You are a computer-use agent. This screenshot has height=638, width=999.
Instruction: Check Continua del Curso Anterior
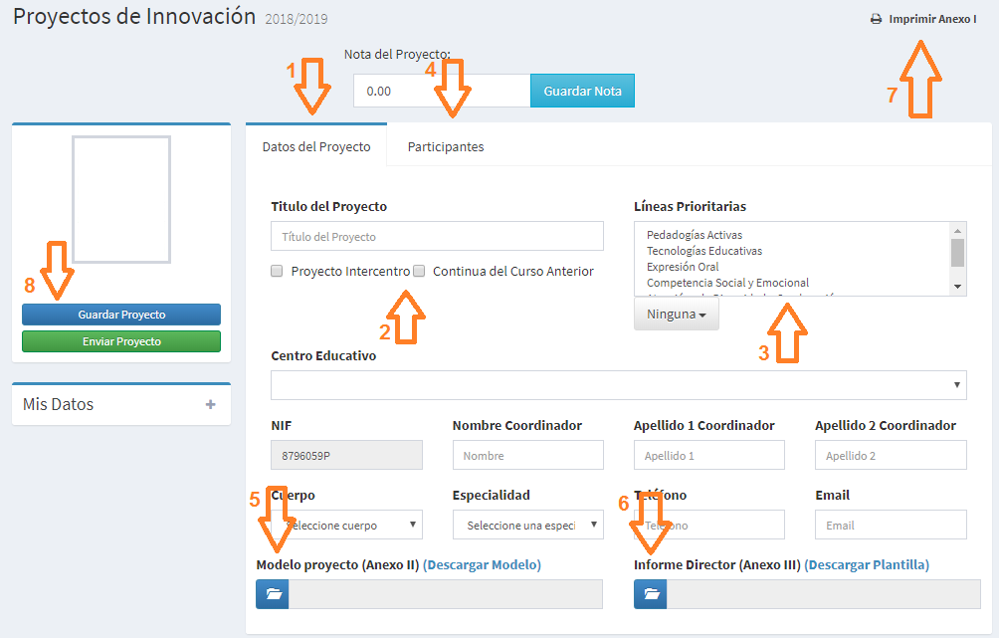(419, 271)
